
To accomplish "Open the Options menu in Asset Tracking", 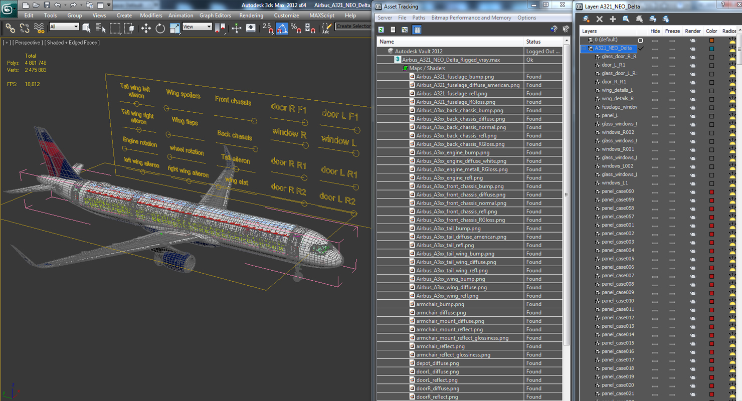I will 527,18.
